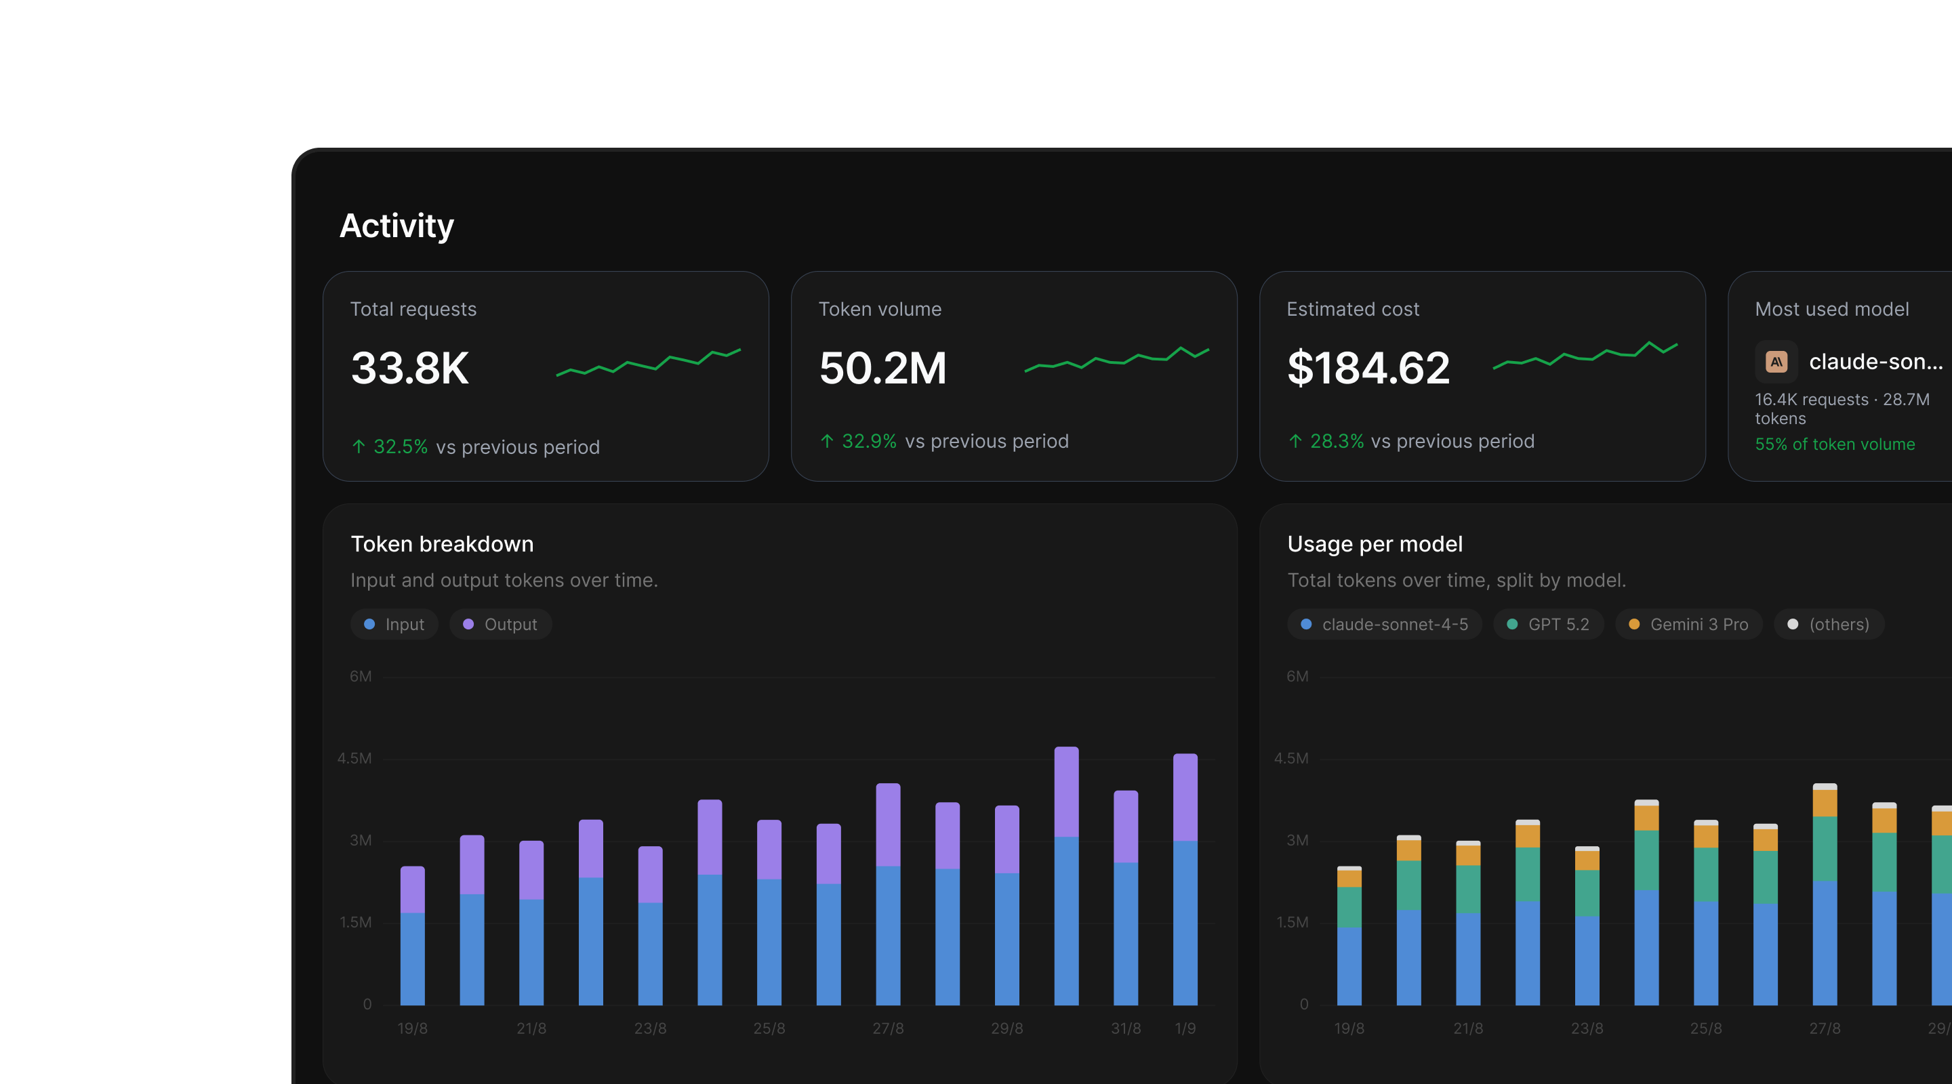Click the 4.5M axis label in Token breakdown

point(354,758)
